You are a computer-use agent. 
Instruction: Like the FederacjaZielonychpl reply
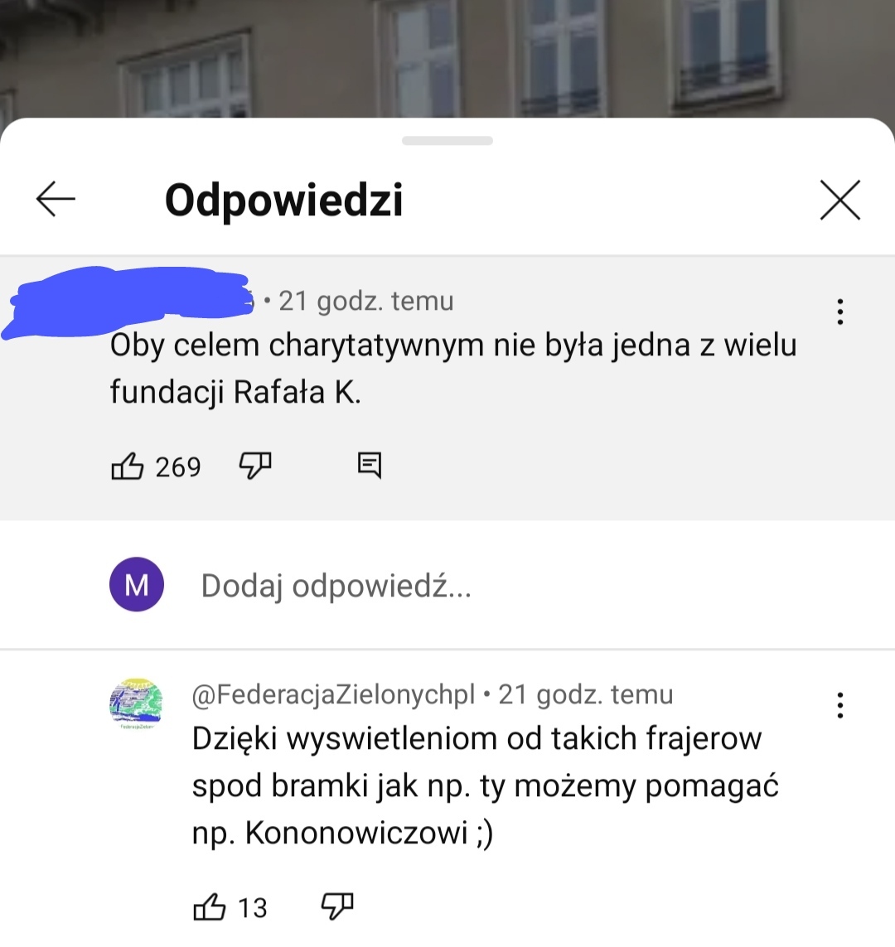[209, 907]
